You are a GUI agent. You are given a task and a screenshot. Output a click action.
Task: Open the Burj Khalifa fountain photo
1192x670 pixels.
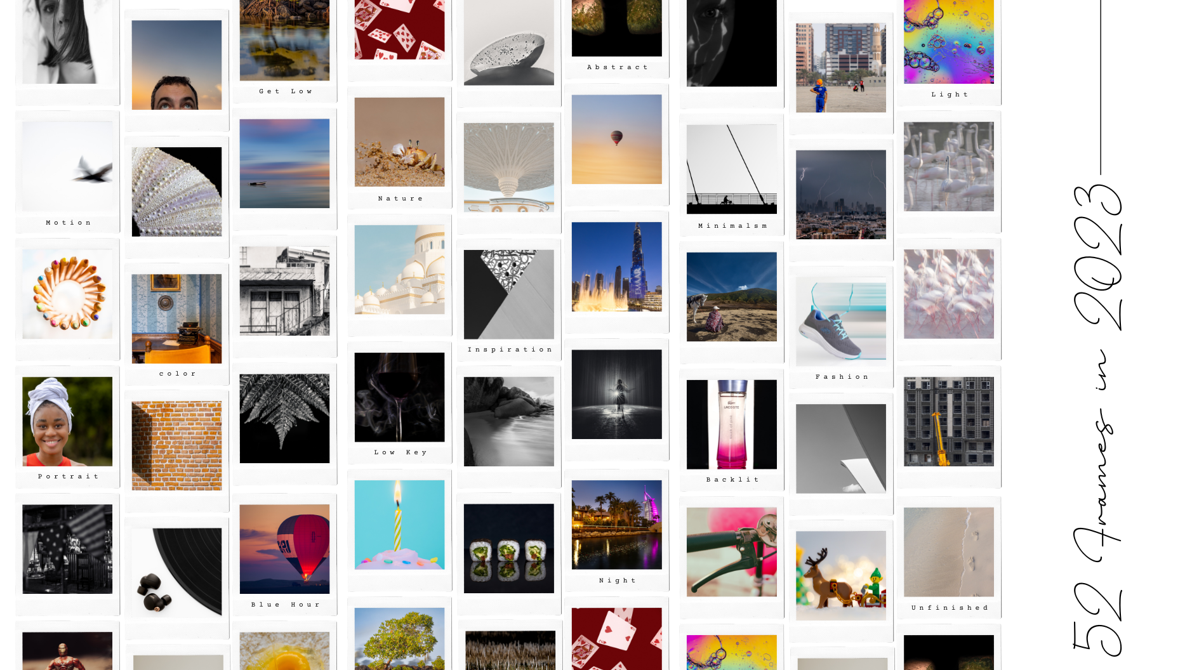pos(616,266)
